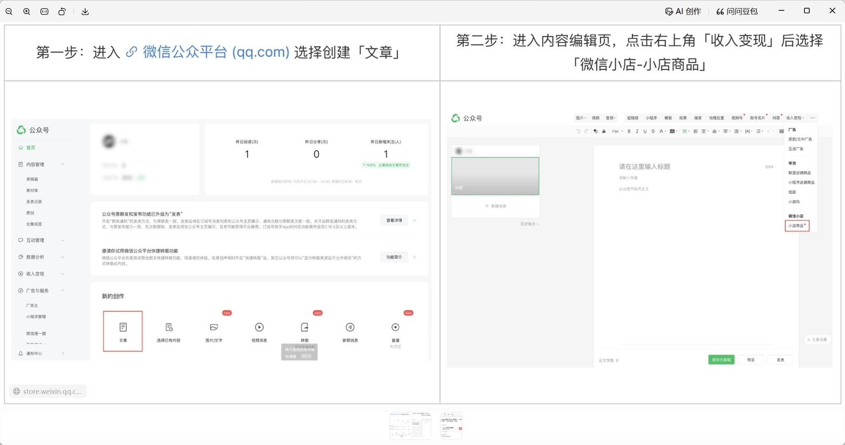845x445 pixels.
Task: Click the 音频消息 icon
Action: 350,327
